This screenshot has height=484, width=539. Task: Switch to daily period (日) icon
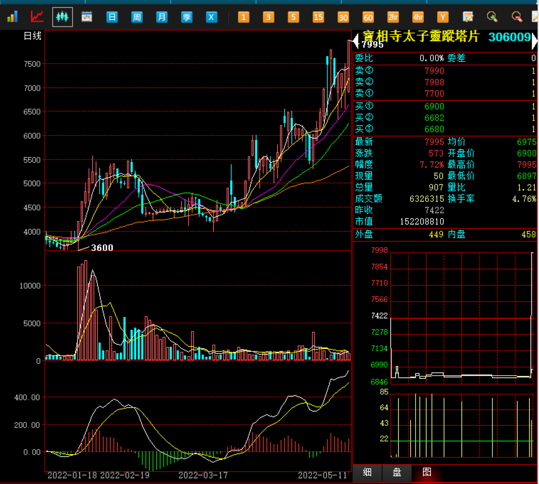tap(112, 17)
